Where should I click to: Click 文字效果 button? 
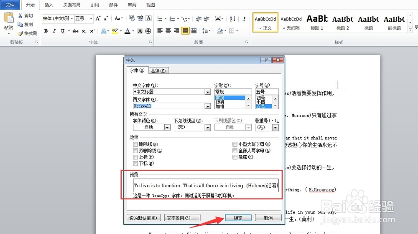pyautogui.click(x=182, y=218)
